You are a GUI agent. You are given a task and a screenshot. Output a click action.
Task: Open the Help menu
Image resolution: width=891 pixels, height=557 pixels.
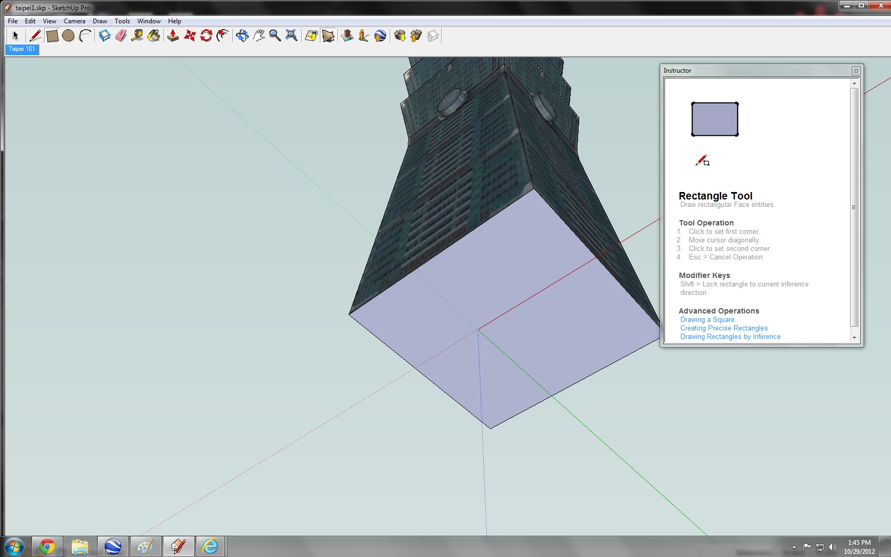pyautogui.click(x=174, y=21)
